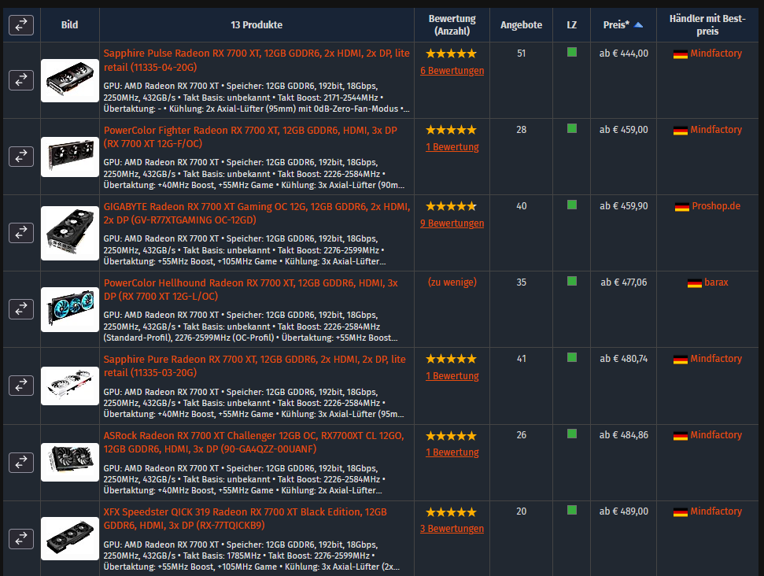Sort table by Preis column header
This screenshot has height=576, width=764.
coord(616,25)
